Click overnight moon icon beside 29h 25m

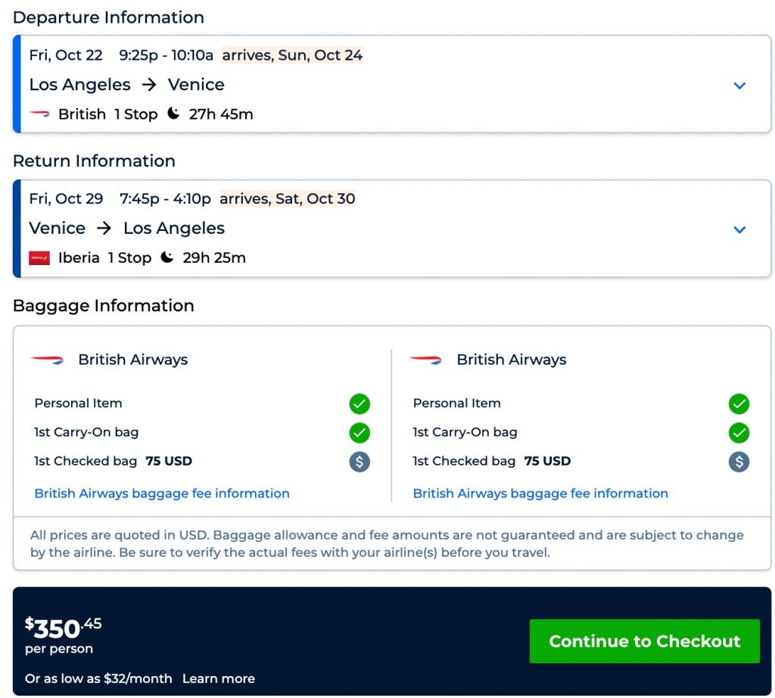tap(167, 257)
